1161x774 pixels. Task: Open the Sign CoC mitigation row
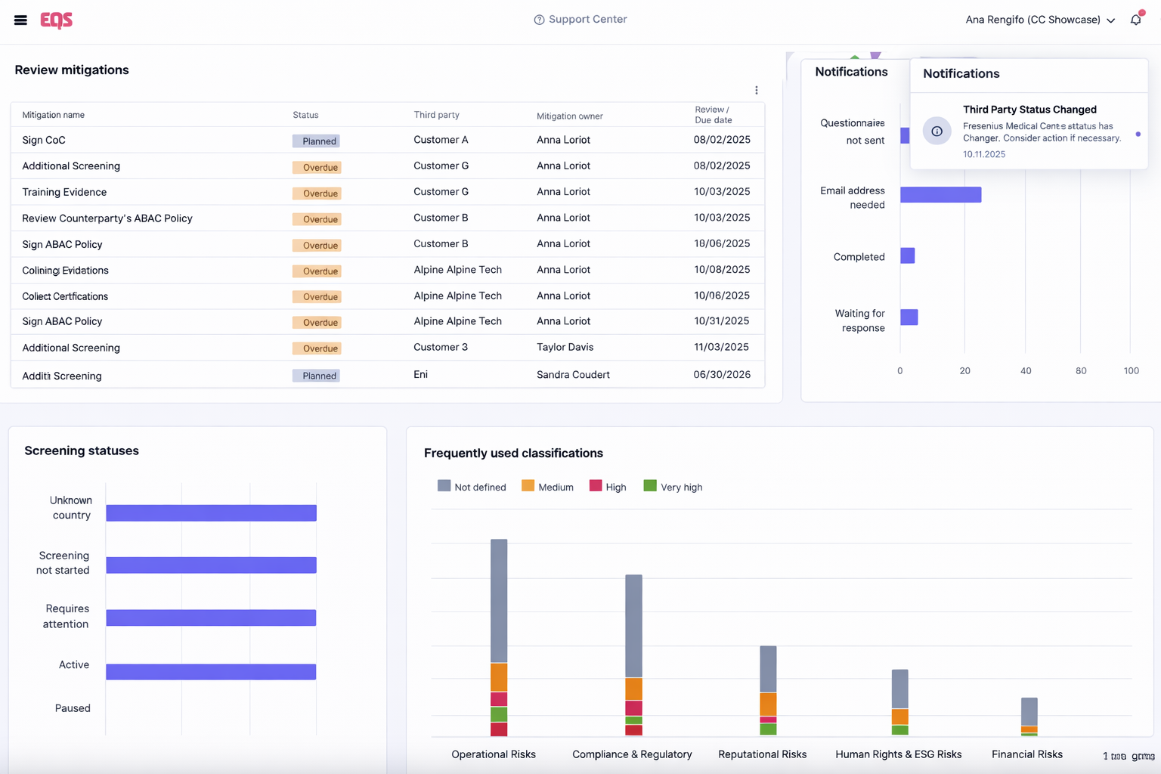pos(44,140)
